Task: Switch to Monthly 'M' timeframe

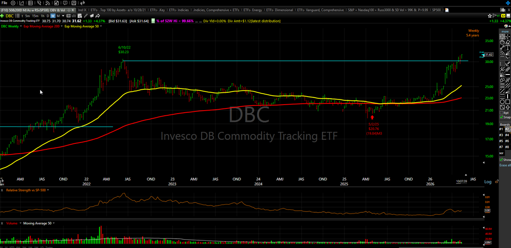Action: [x=58, y=16]
